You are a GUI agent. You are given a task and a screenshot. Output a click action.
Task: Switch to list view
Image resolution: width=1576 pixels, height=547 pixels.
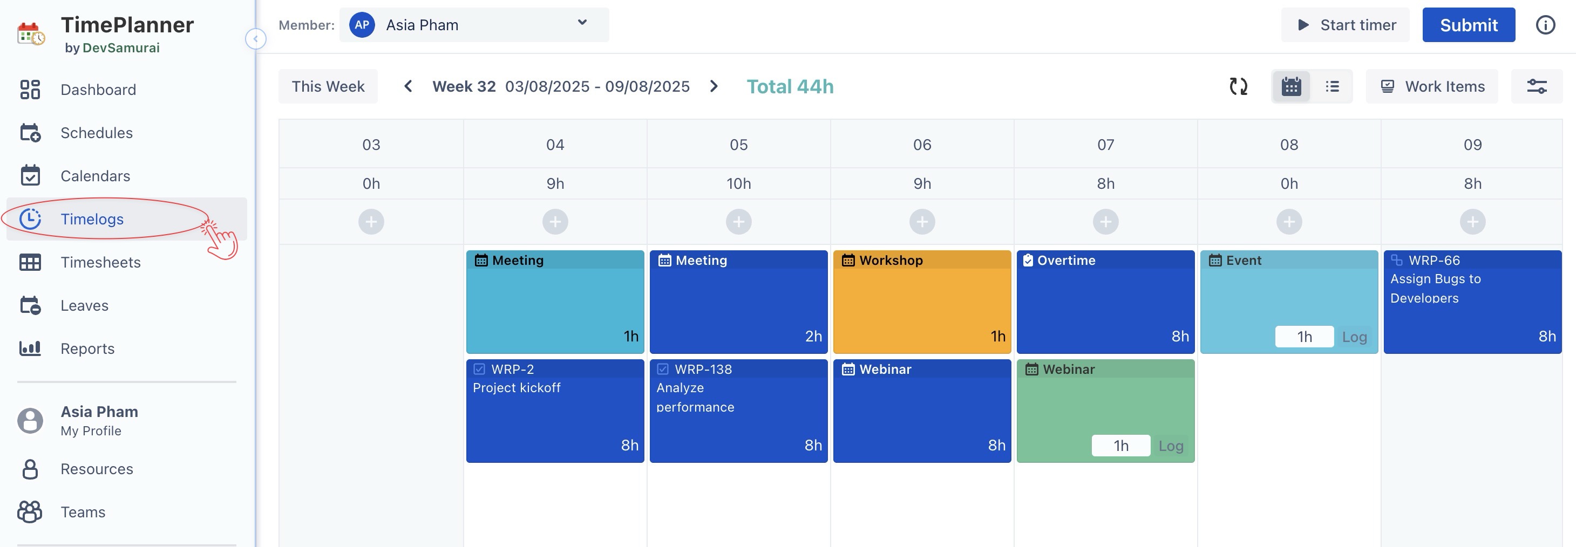1332,86
